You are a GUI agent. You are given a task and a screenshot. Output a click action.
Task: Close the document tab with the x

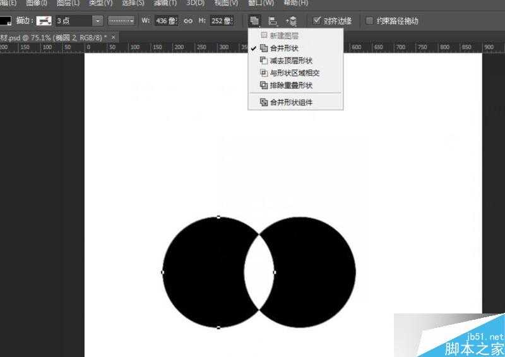113,37
